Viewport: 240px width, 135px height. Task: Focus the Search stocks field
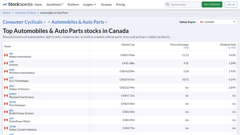coord(183,4)
